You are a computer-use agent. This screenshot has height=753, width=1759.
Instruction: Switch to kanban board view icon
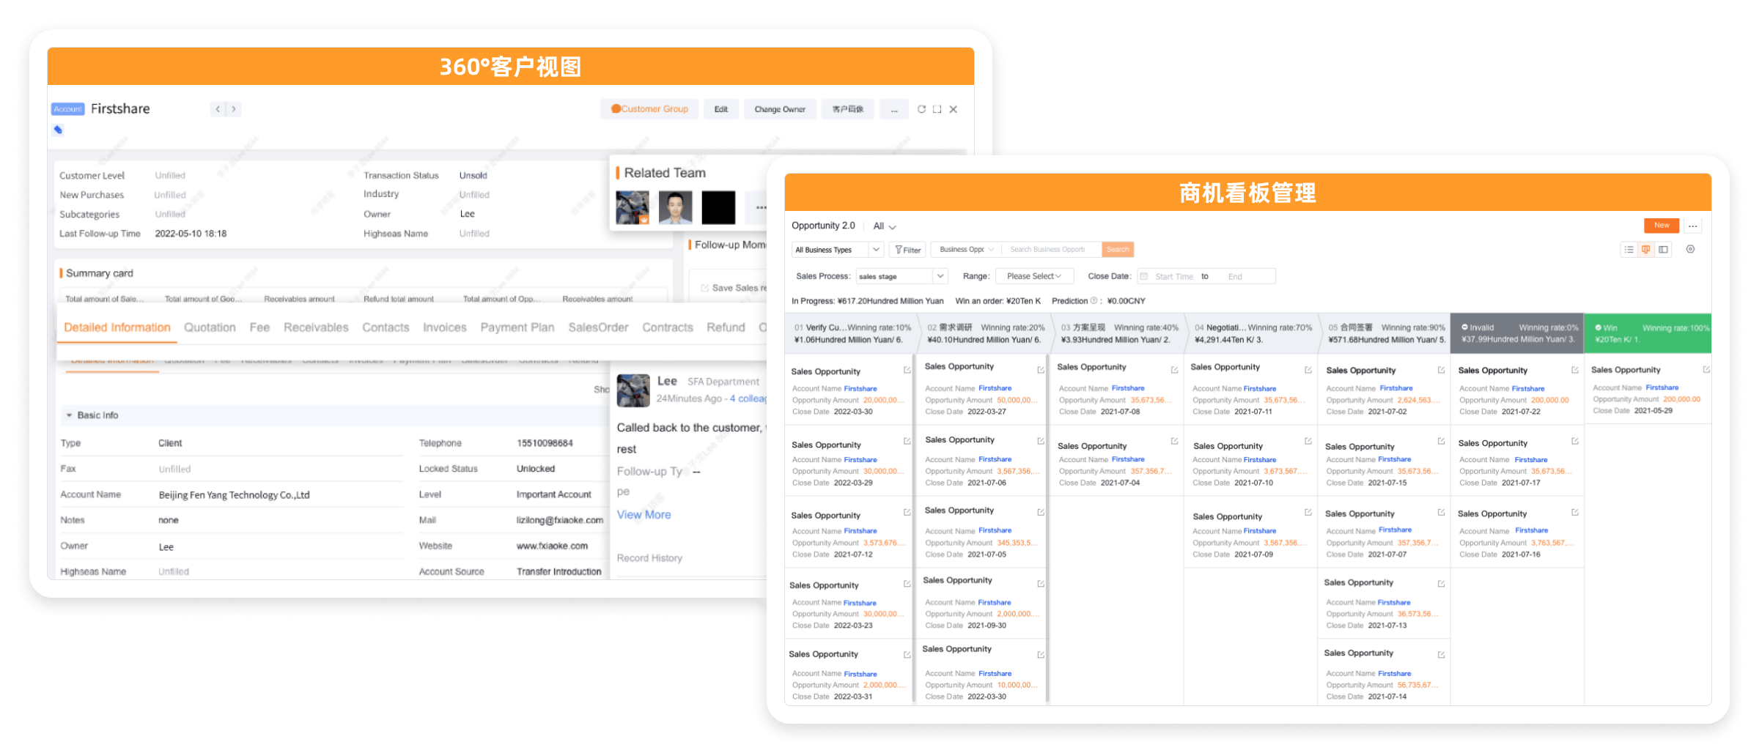pyautogui.click(x=1646, y=250)
